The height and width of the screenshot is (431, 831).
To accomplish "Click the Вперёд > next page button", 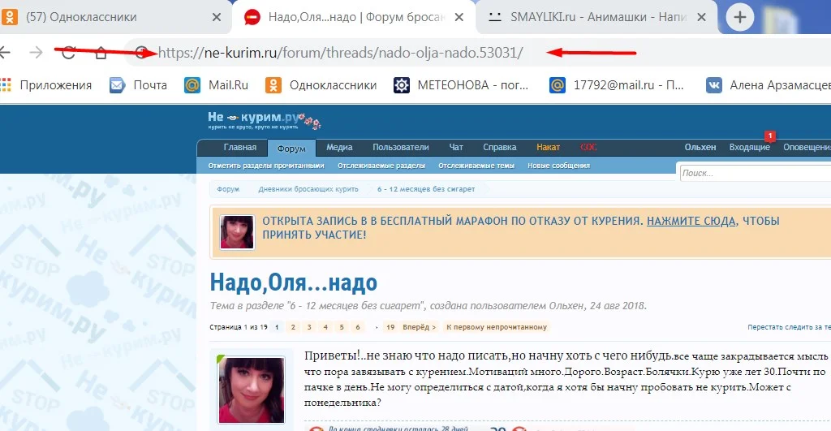I will [420, 327].
